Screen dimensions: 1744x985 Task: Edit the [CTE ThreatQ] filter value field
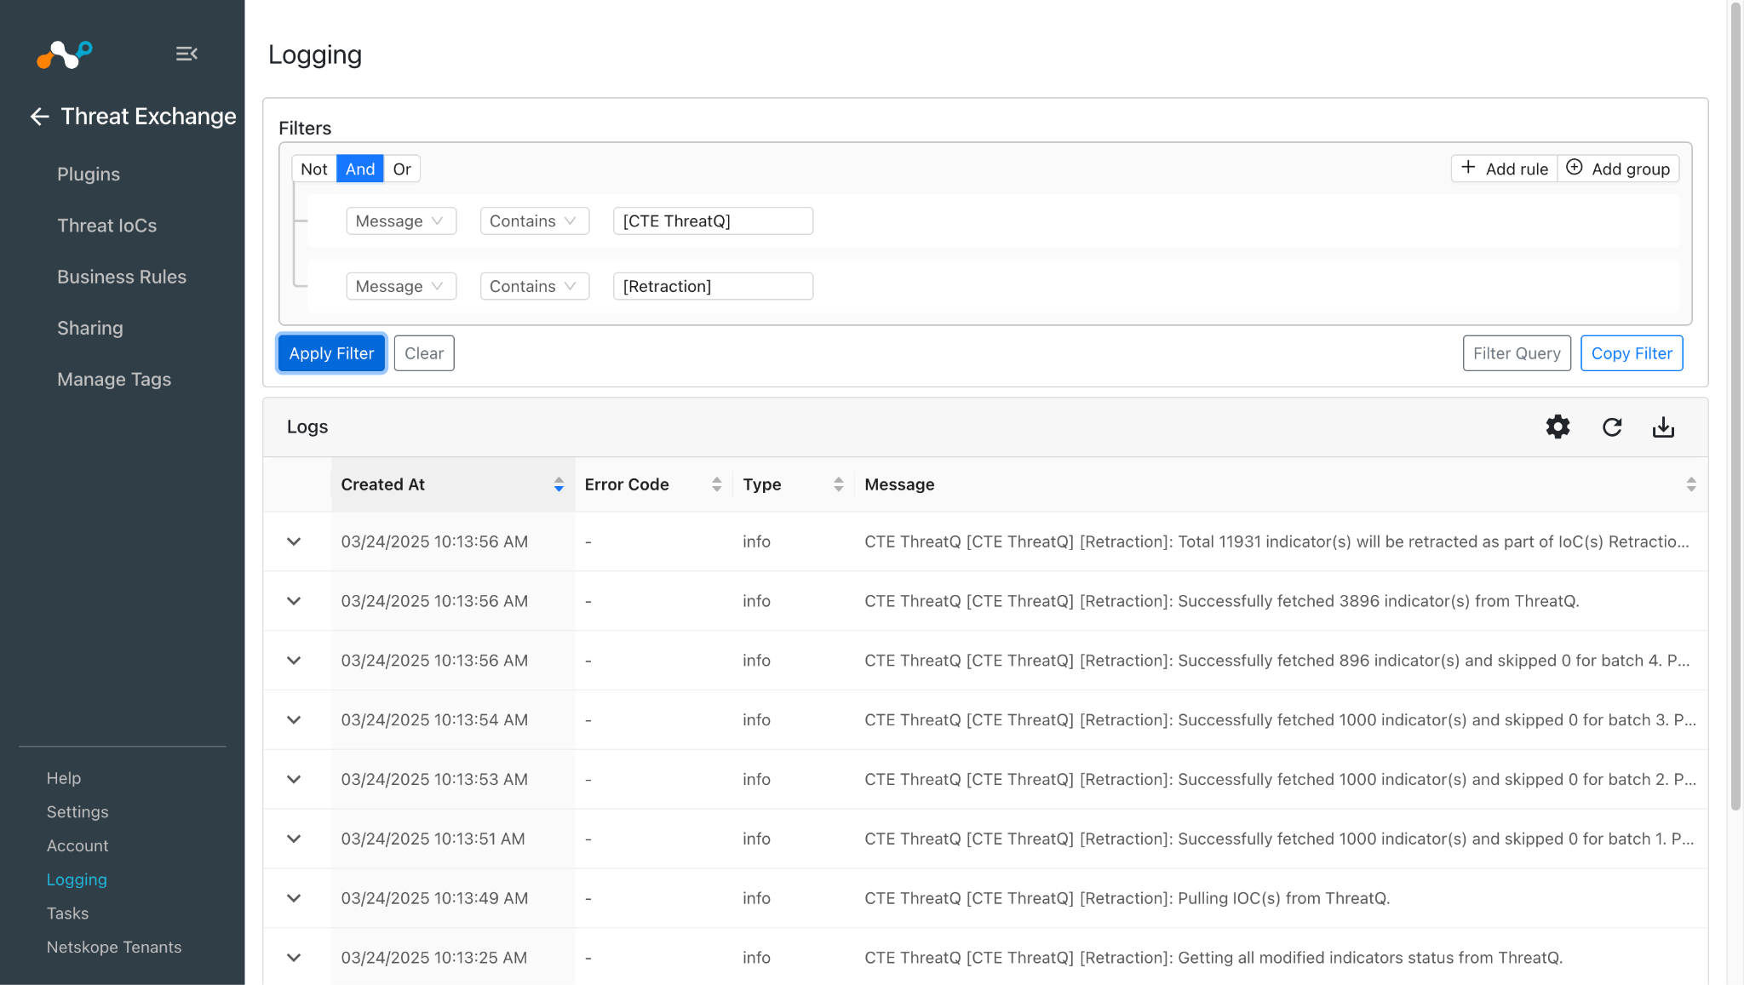tap(713, 221)
